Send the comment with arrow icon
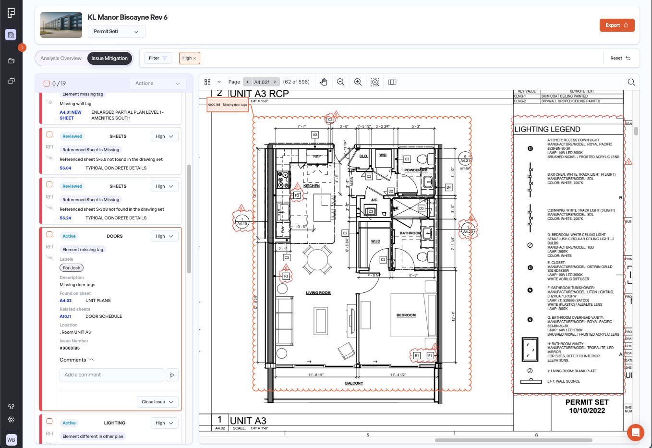 [172, 375]
